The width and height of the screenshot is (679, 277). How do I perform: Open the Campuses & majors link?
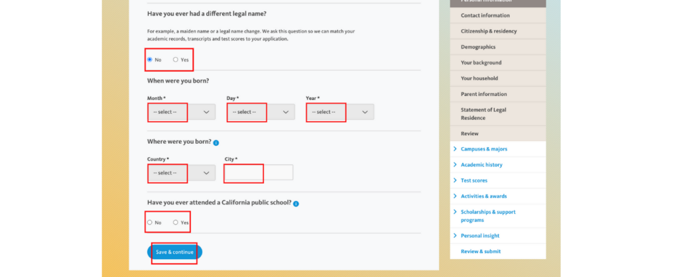(483, 149)
